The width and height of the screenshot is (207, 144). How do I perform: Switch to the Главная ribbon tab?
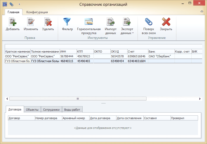(13, 12)
